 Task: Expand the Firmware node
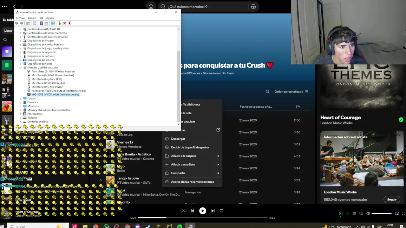21,102
